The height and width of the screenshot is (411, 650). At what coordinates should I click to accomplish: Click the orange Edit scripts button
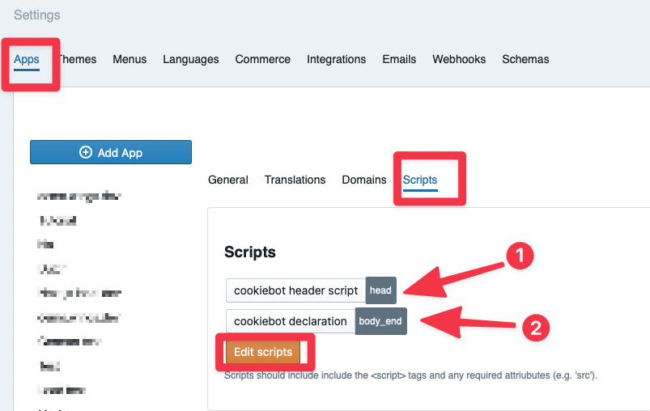[263, 352]
